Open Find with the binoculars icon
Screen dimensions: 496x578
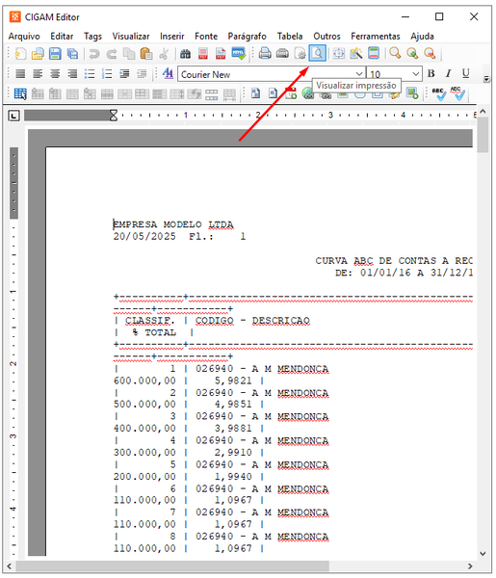tap(185, 54)
